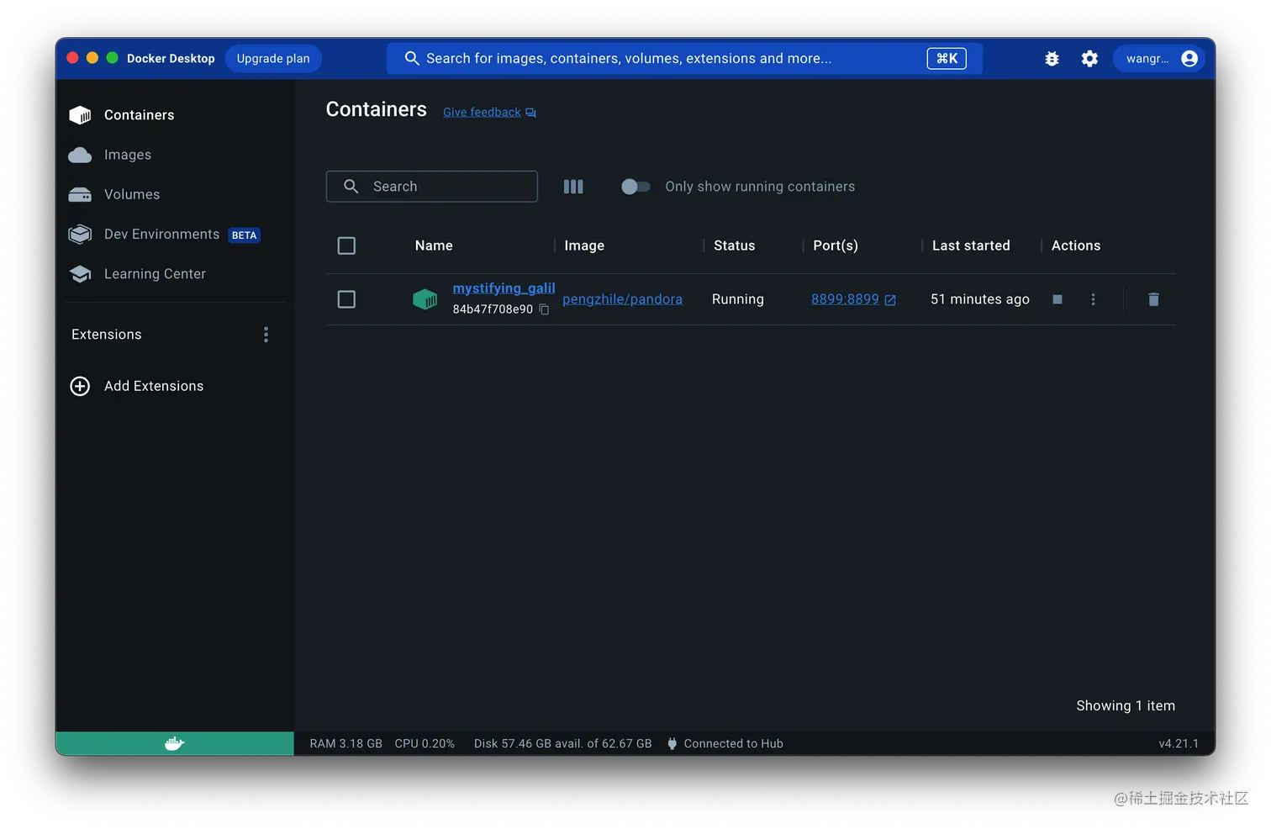The image size is (1271, 829).
Task: Open column display options icon
Action: [573, 187]
